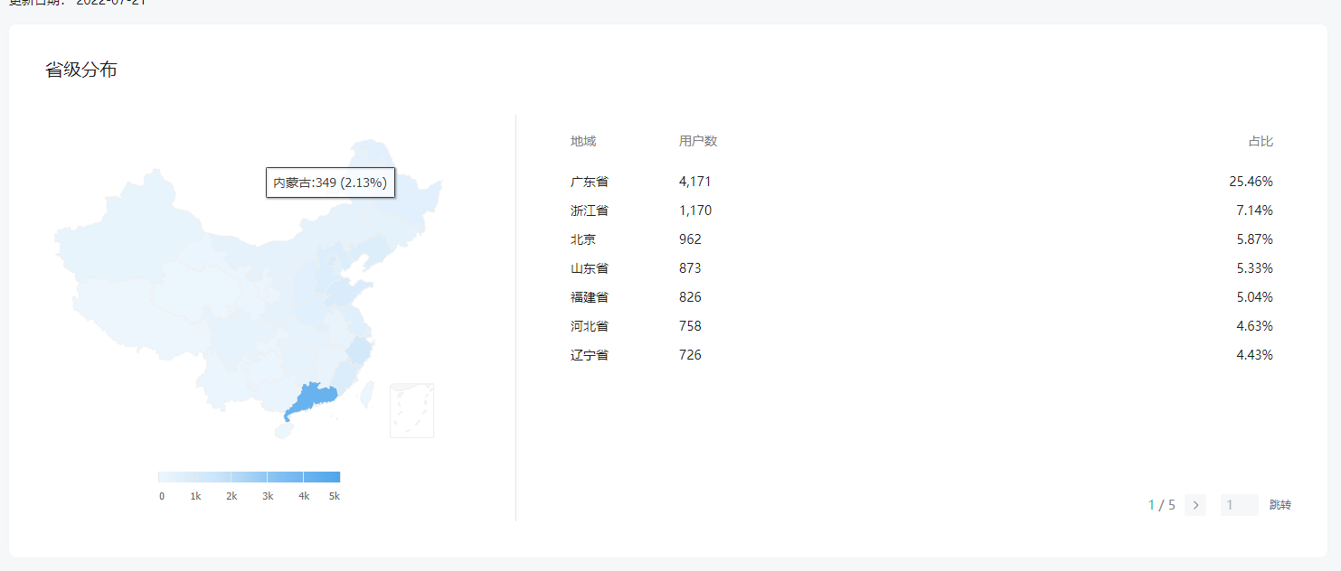Click the South China Sea inset map

coord(411,410)
